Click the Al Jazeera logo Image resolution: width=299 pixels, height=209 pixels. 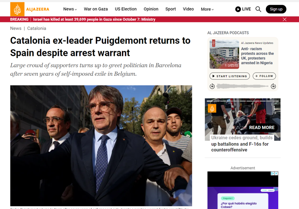30,9
